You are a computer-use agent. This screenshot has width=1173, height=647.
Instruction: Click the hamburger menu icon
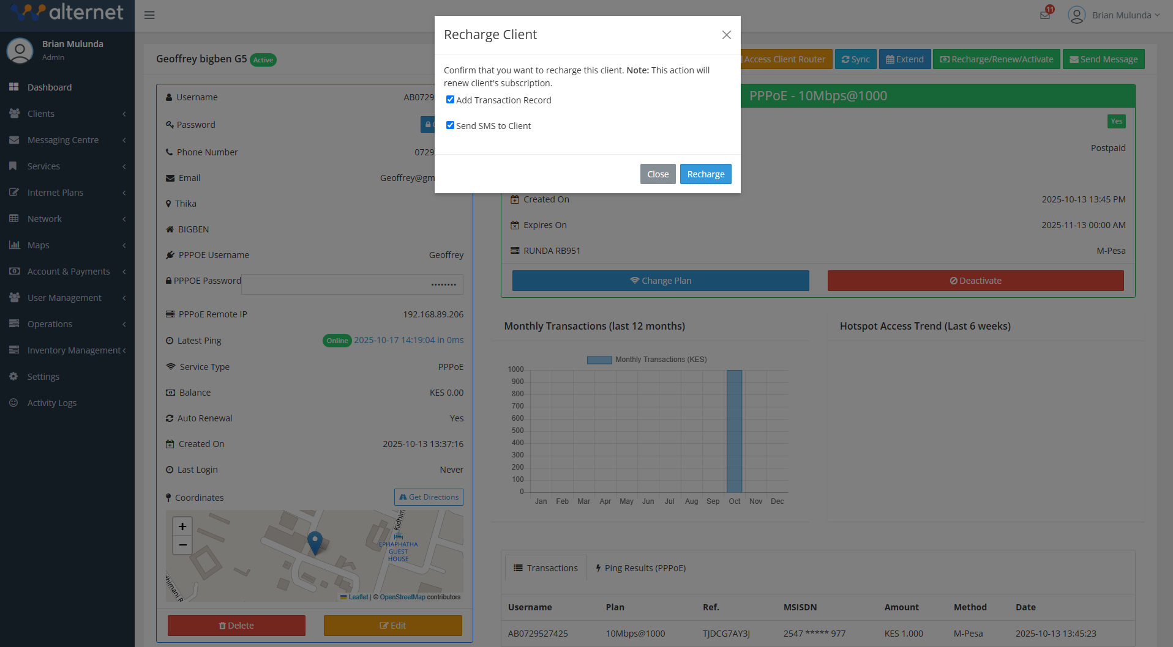[149, 15]
